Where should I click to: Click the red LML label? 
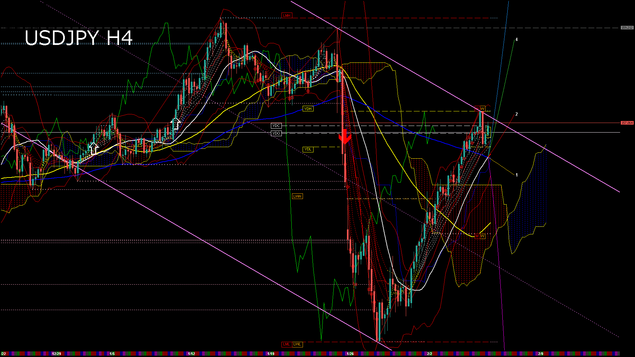click(286, 344)
